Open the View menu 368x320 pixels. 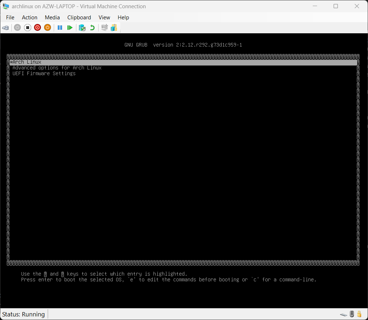point(104,17)
